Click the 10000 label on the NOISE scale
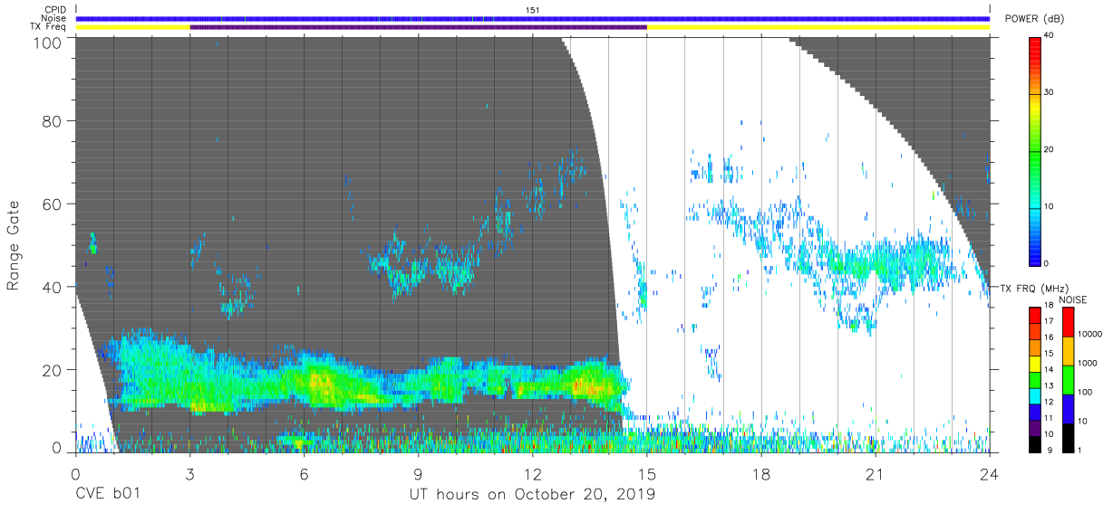This screenshot has height=513, width=1113. [1090, 334]
